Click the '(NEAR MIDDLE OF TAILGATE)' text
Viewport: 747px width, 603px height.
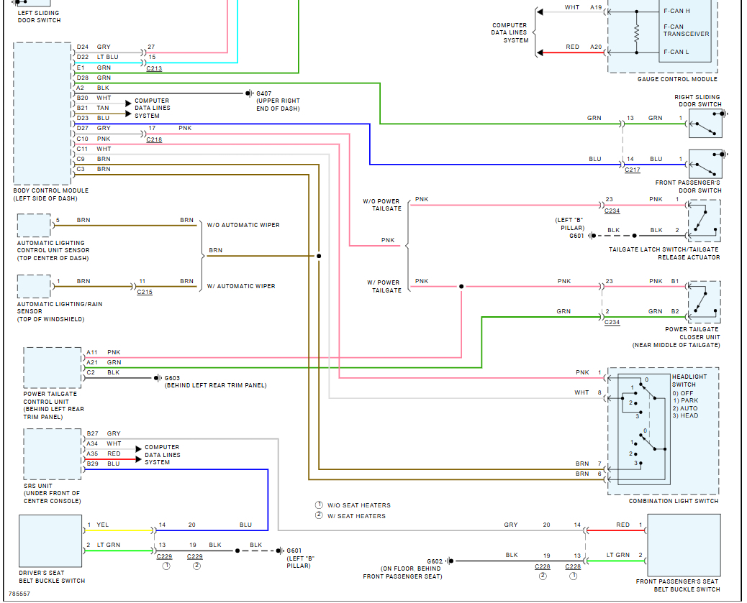click(676, 346)
